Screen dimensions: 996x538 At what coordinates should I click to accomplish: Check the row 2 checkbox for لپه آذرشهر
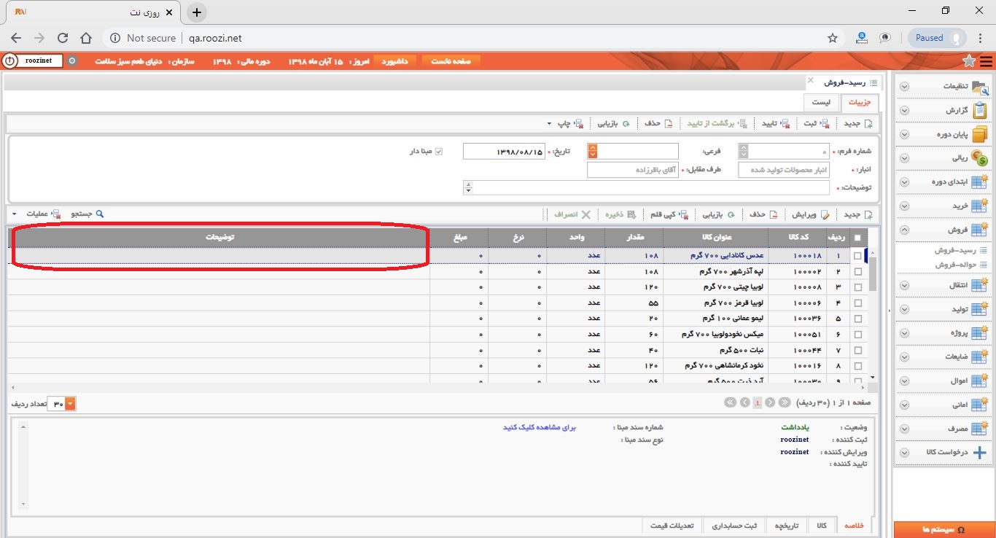point(857,271)
